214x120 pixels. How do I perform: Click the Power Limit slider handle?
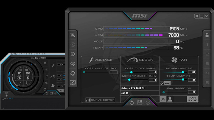click(x=183, y=72)
